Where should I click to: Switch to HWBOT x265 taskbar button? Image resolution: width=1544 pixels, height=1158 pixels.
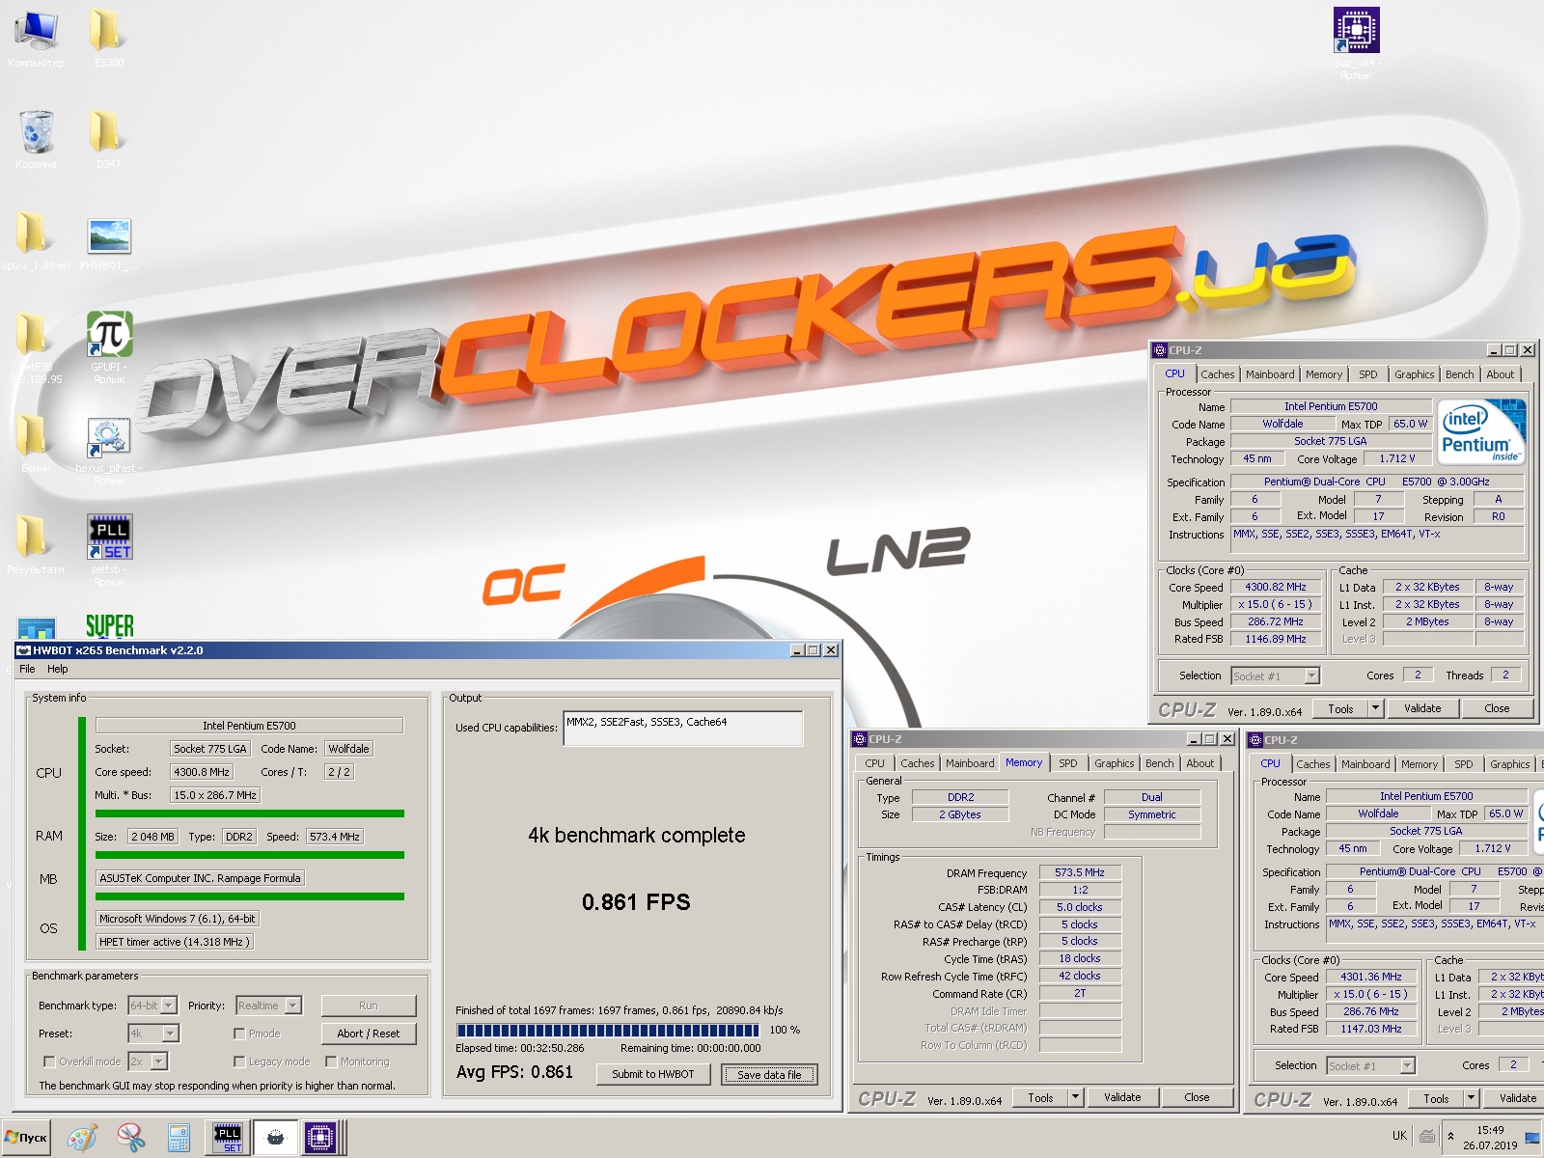point(275,1138)
